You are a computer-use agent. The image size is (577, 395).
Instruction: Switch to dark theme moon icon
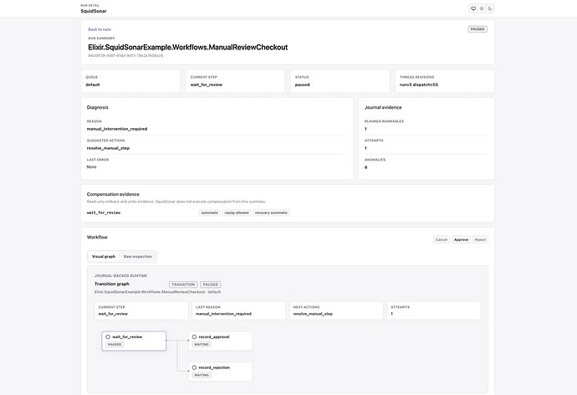[490, 8]
